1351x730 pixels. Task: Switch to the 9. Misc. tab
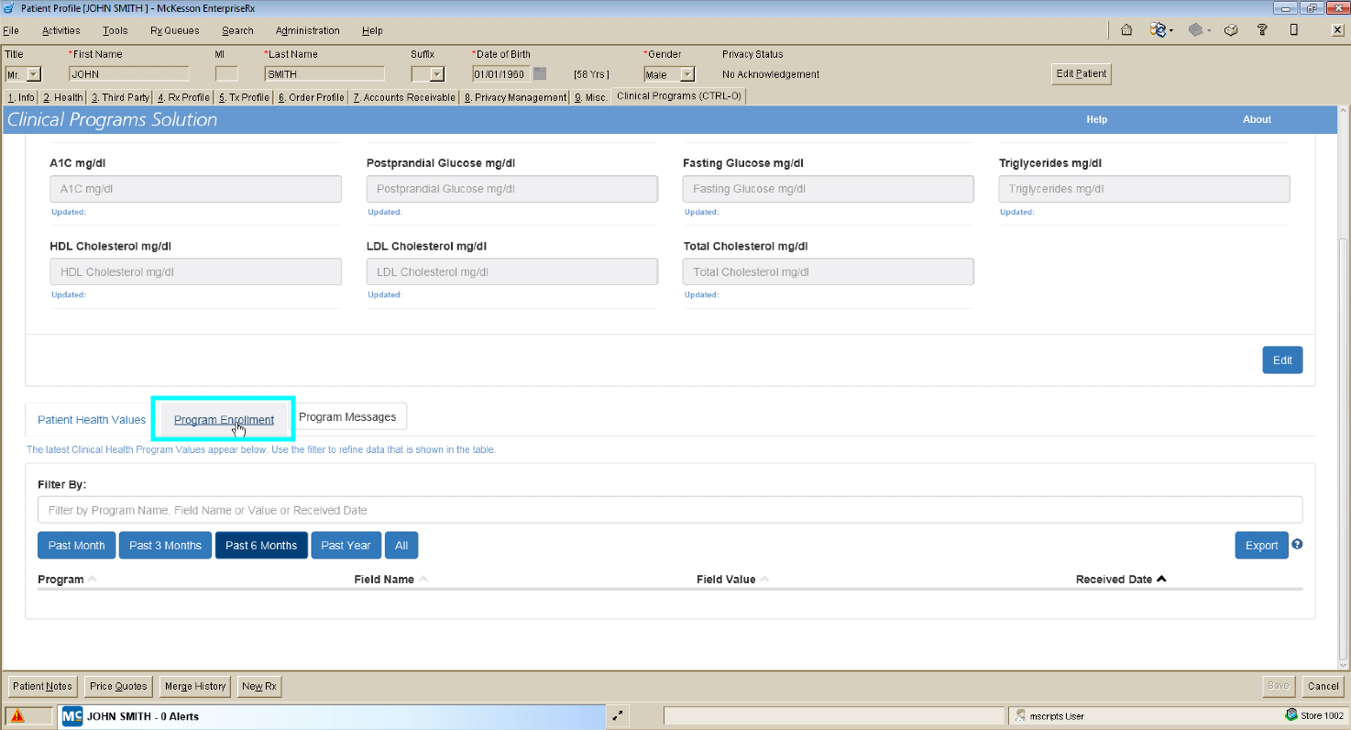[591, 97]
